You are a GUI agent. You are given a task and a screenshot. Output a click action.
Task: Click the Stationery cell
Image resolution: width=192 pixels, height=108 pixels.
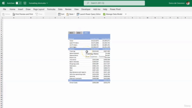[73, 66]
